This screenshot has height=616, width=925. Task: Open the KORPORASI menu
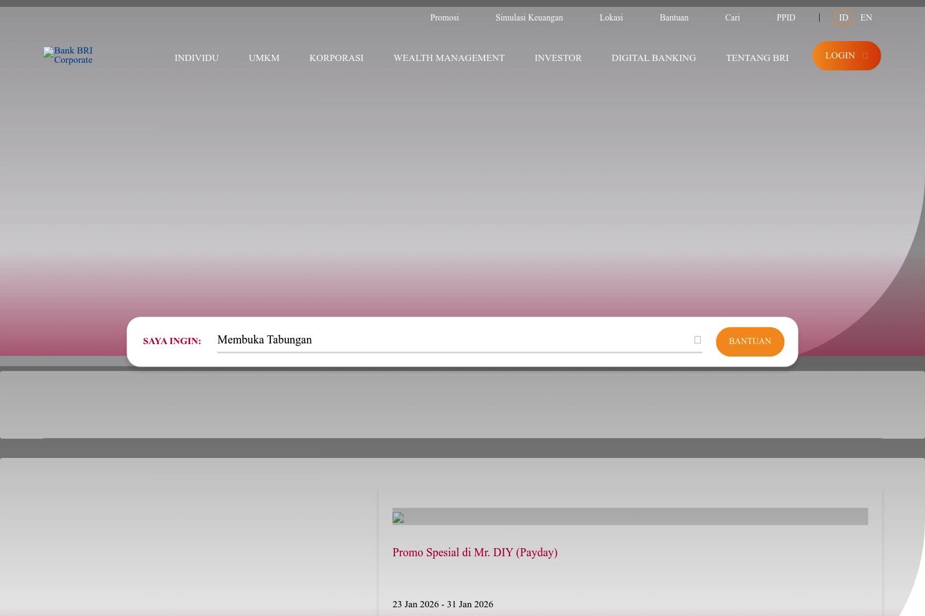pos(336,58)
